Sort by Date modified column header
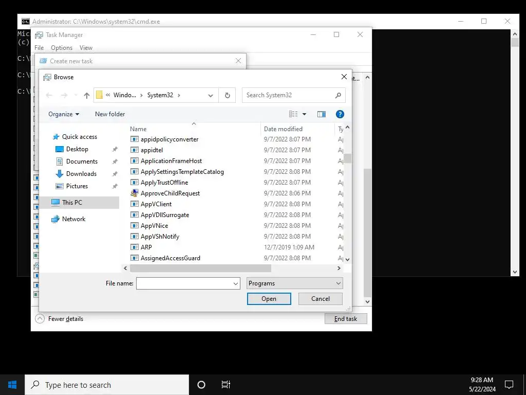The image size is (526, 395). pos(283,129)
